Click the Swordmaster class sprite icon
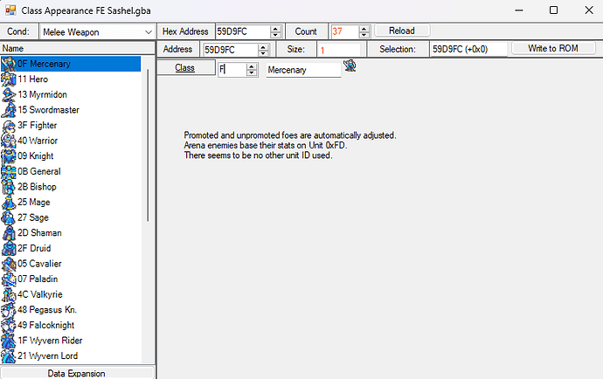This screenshot has height=379, width=603. coord(9,109)
